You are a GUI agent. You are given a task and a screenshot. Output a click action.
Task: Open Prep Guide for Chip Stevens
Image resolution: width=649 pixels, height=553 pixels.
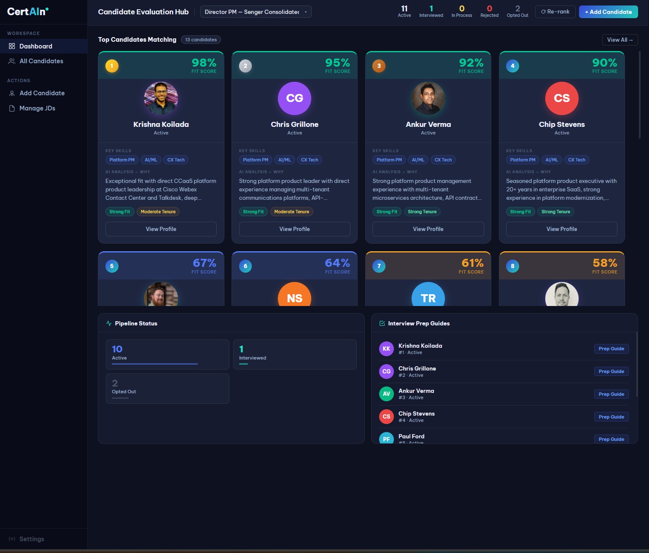(611, 417)
